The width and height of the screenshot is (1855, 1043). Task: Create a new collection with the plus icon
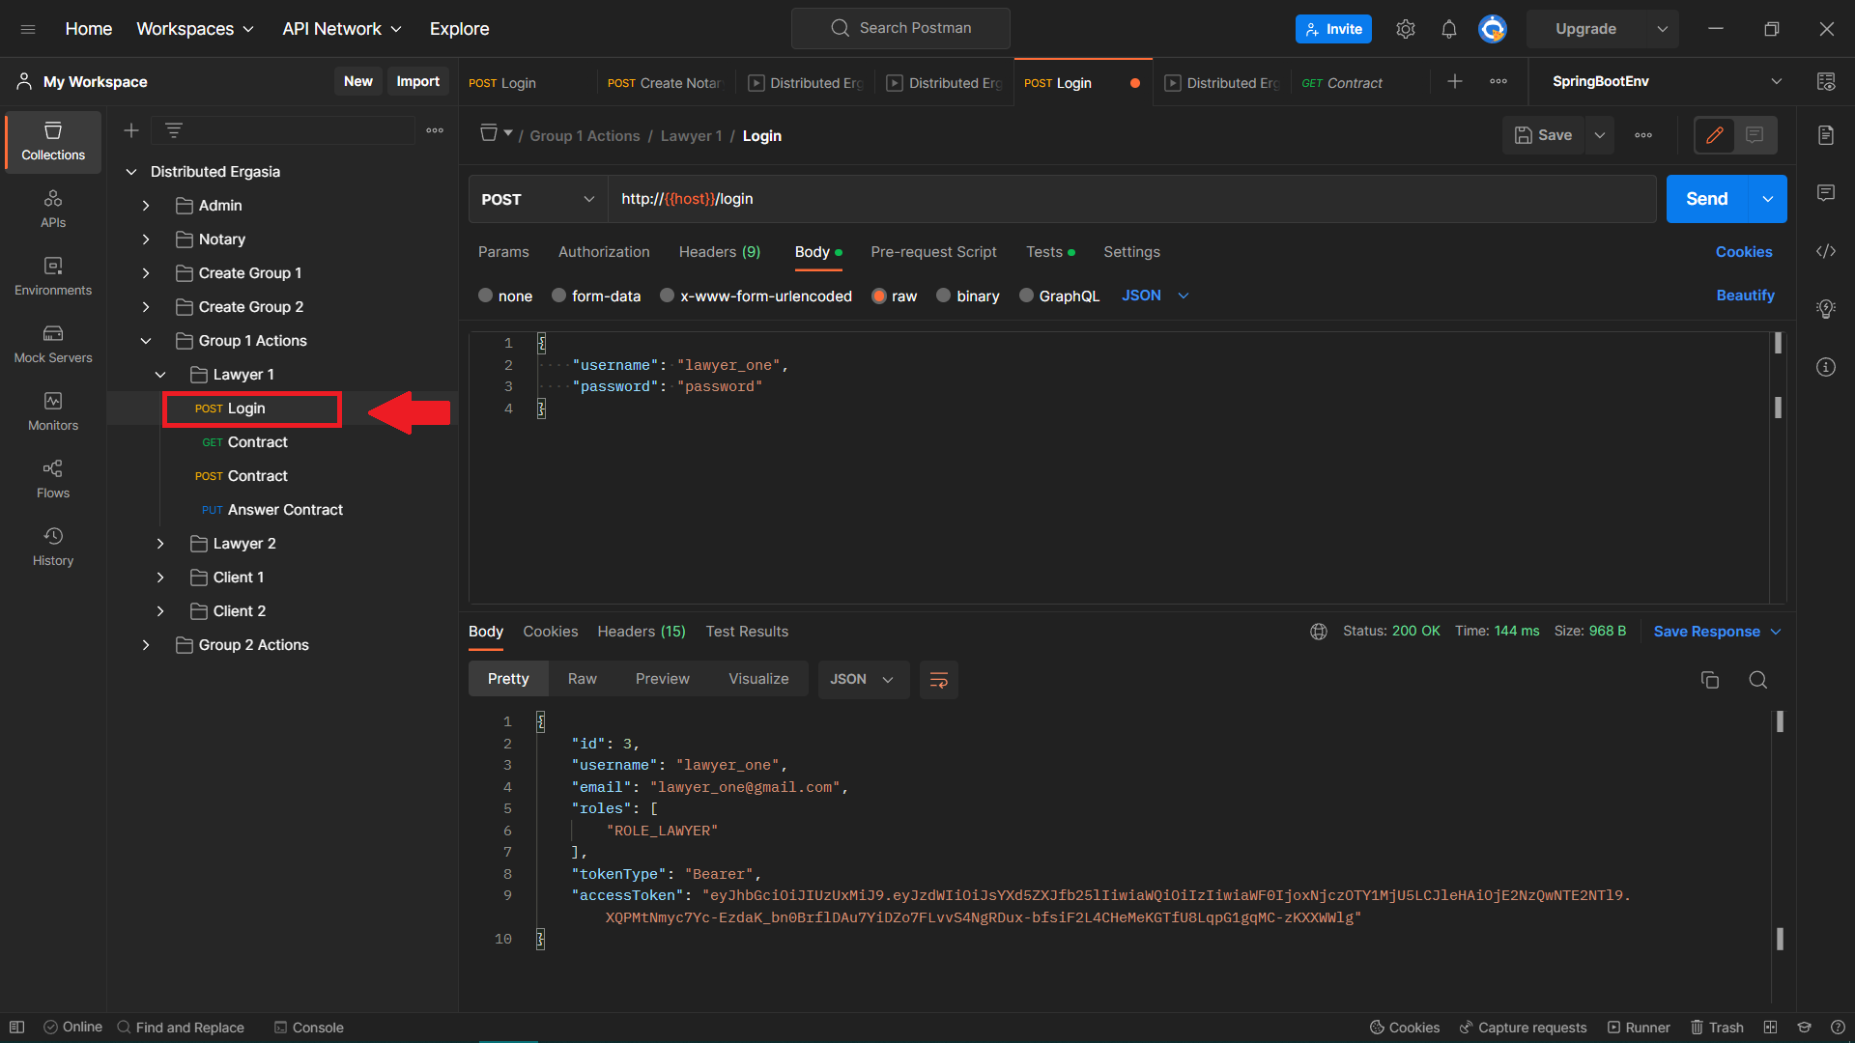coord(131,130)
